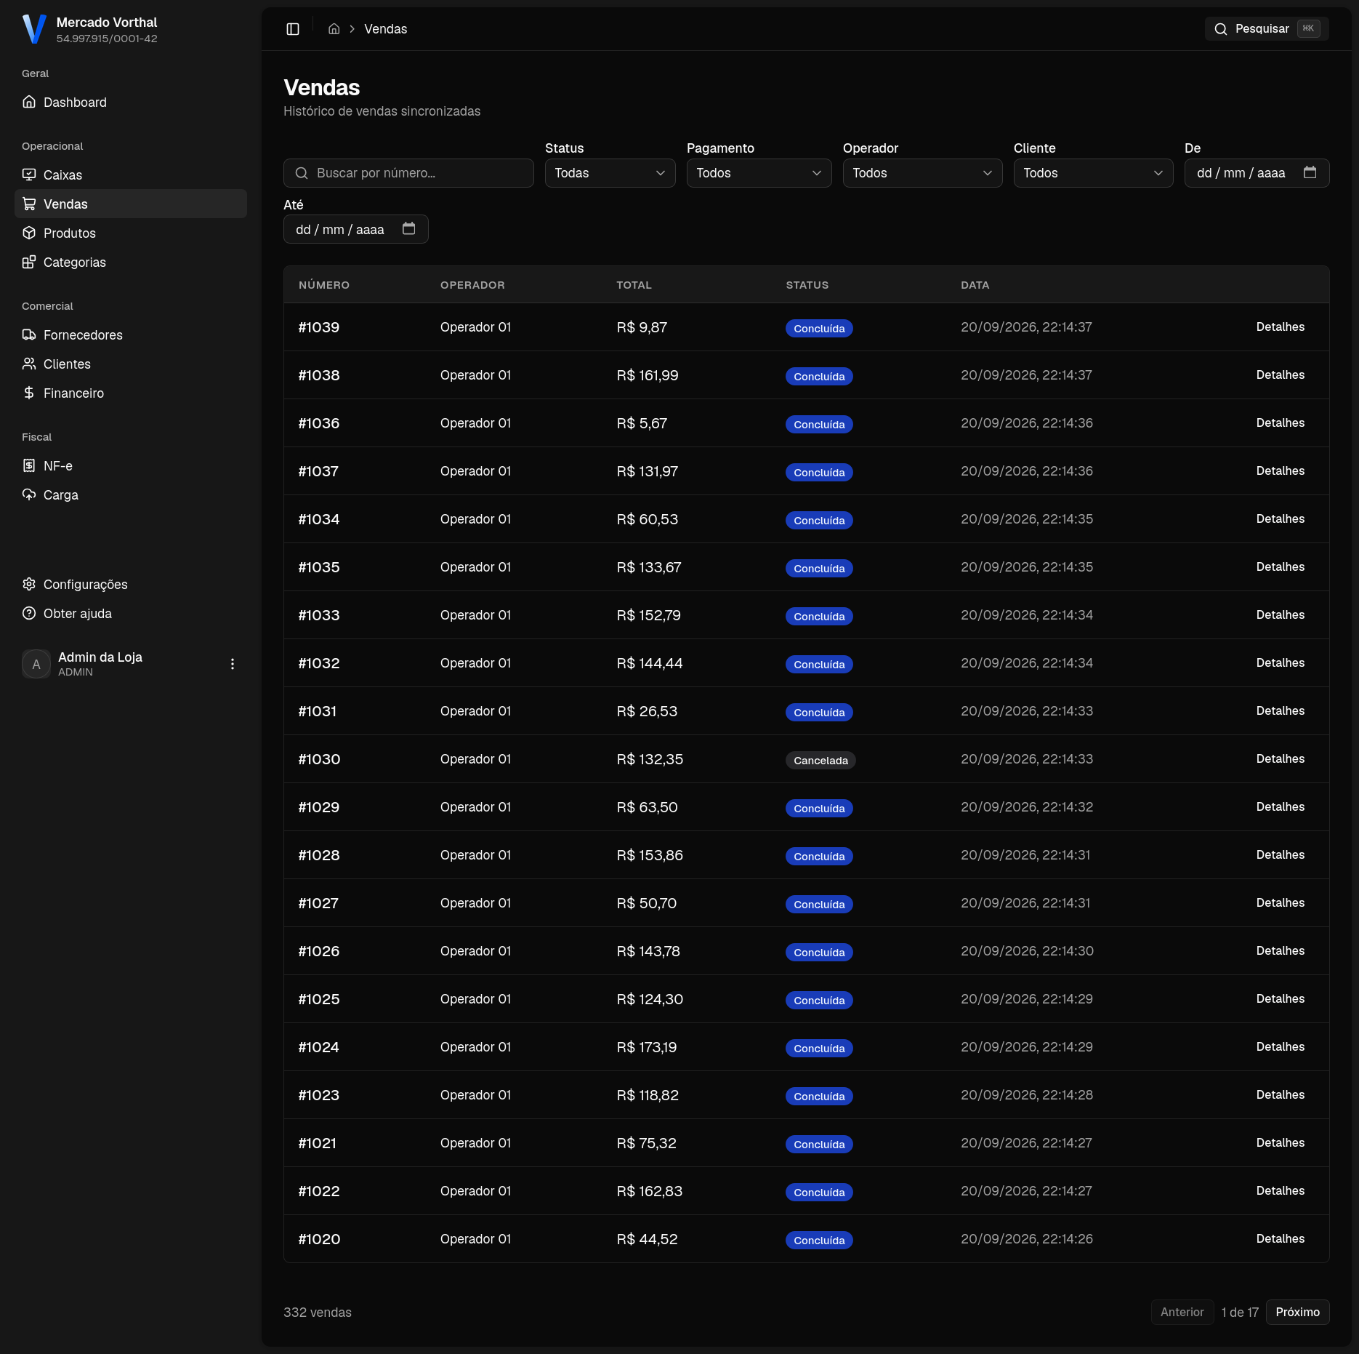
Task: Open the Até date calendar icon
Action: point(409,229)
